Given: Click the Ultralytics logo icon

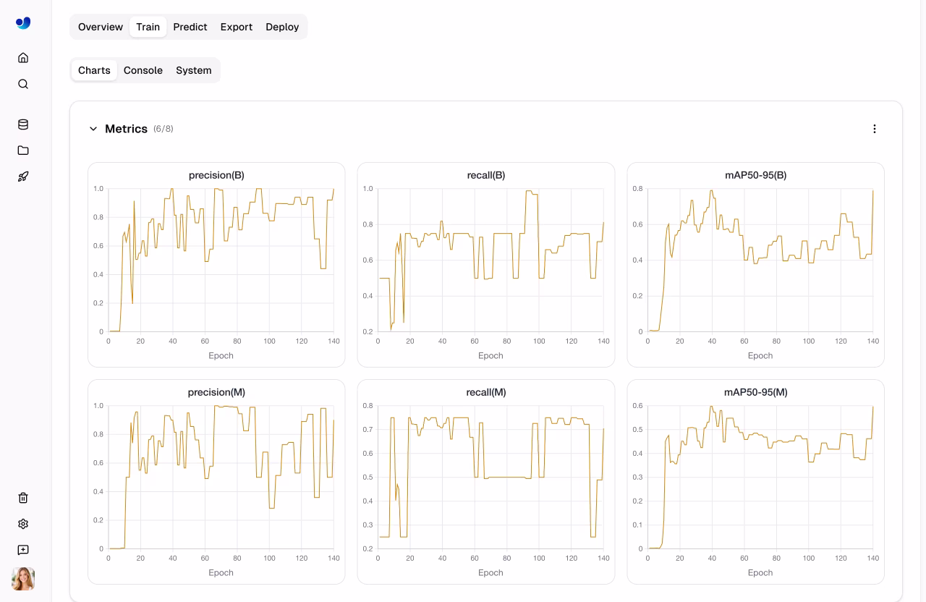Looking at the screenshot, I should click(x=23, y=23).
